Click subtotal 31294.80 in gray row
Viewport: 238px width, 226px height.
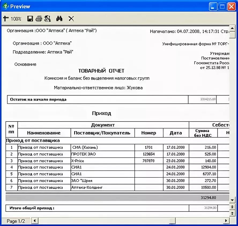tap(208, 198)
